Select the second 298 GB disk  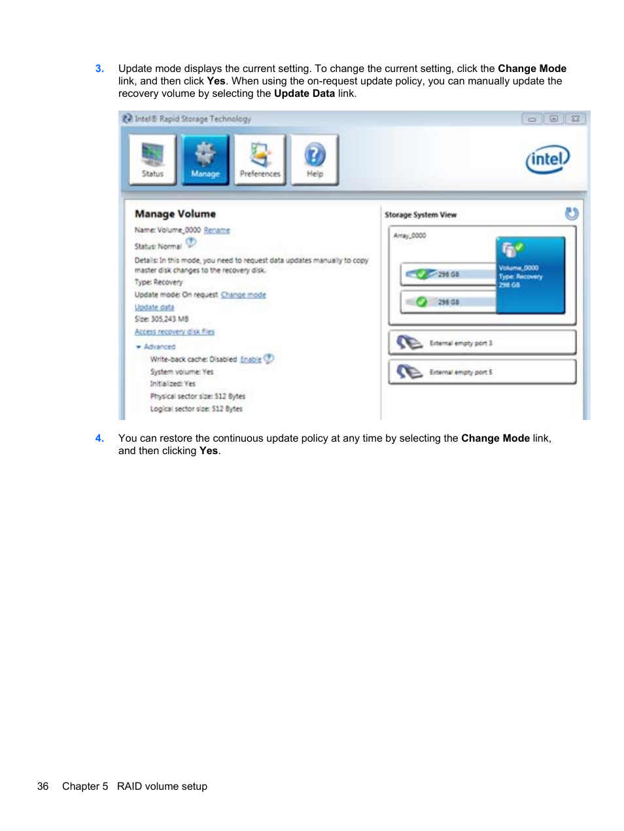tap(449, 302)
